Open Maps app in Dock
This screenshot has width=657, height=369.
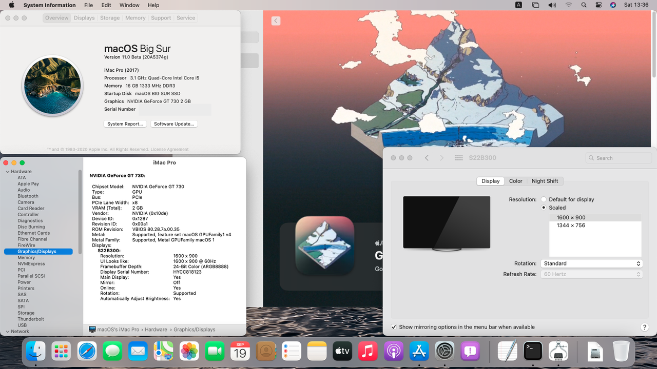(x=164, y=351)
